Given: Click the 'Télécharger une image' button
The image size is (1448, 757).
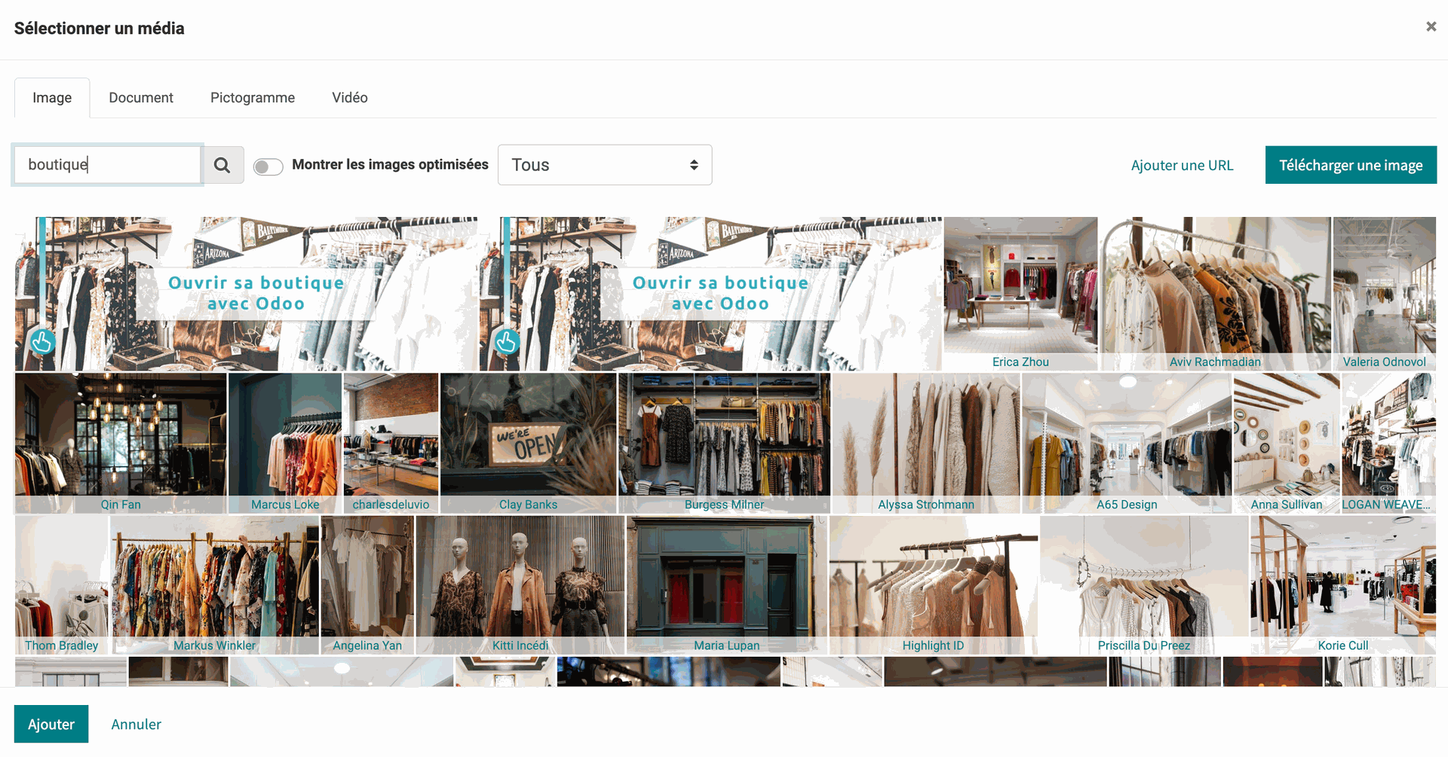Looking at the screenshot, I should (1351, 164).
